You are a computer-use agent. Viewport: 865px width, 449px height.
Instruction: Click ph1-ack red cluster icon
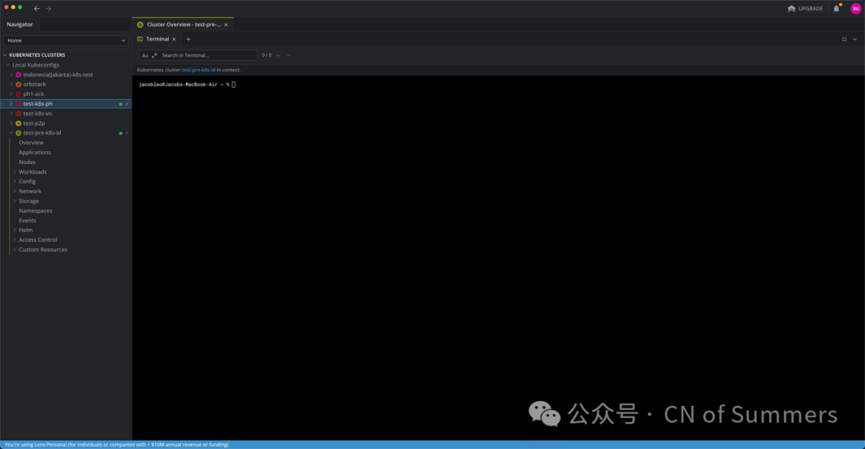[18, 94]
